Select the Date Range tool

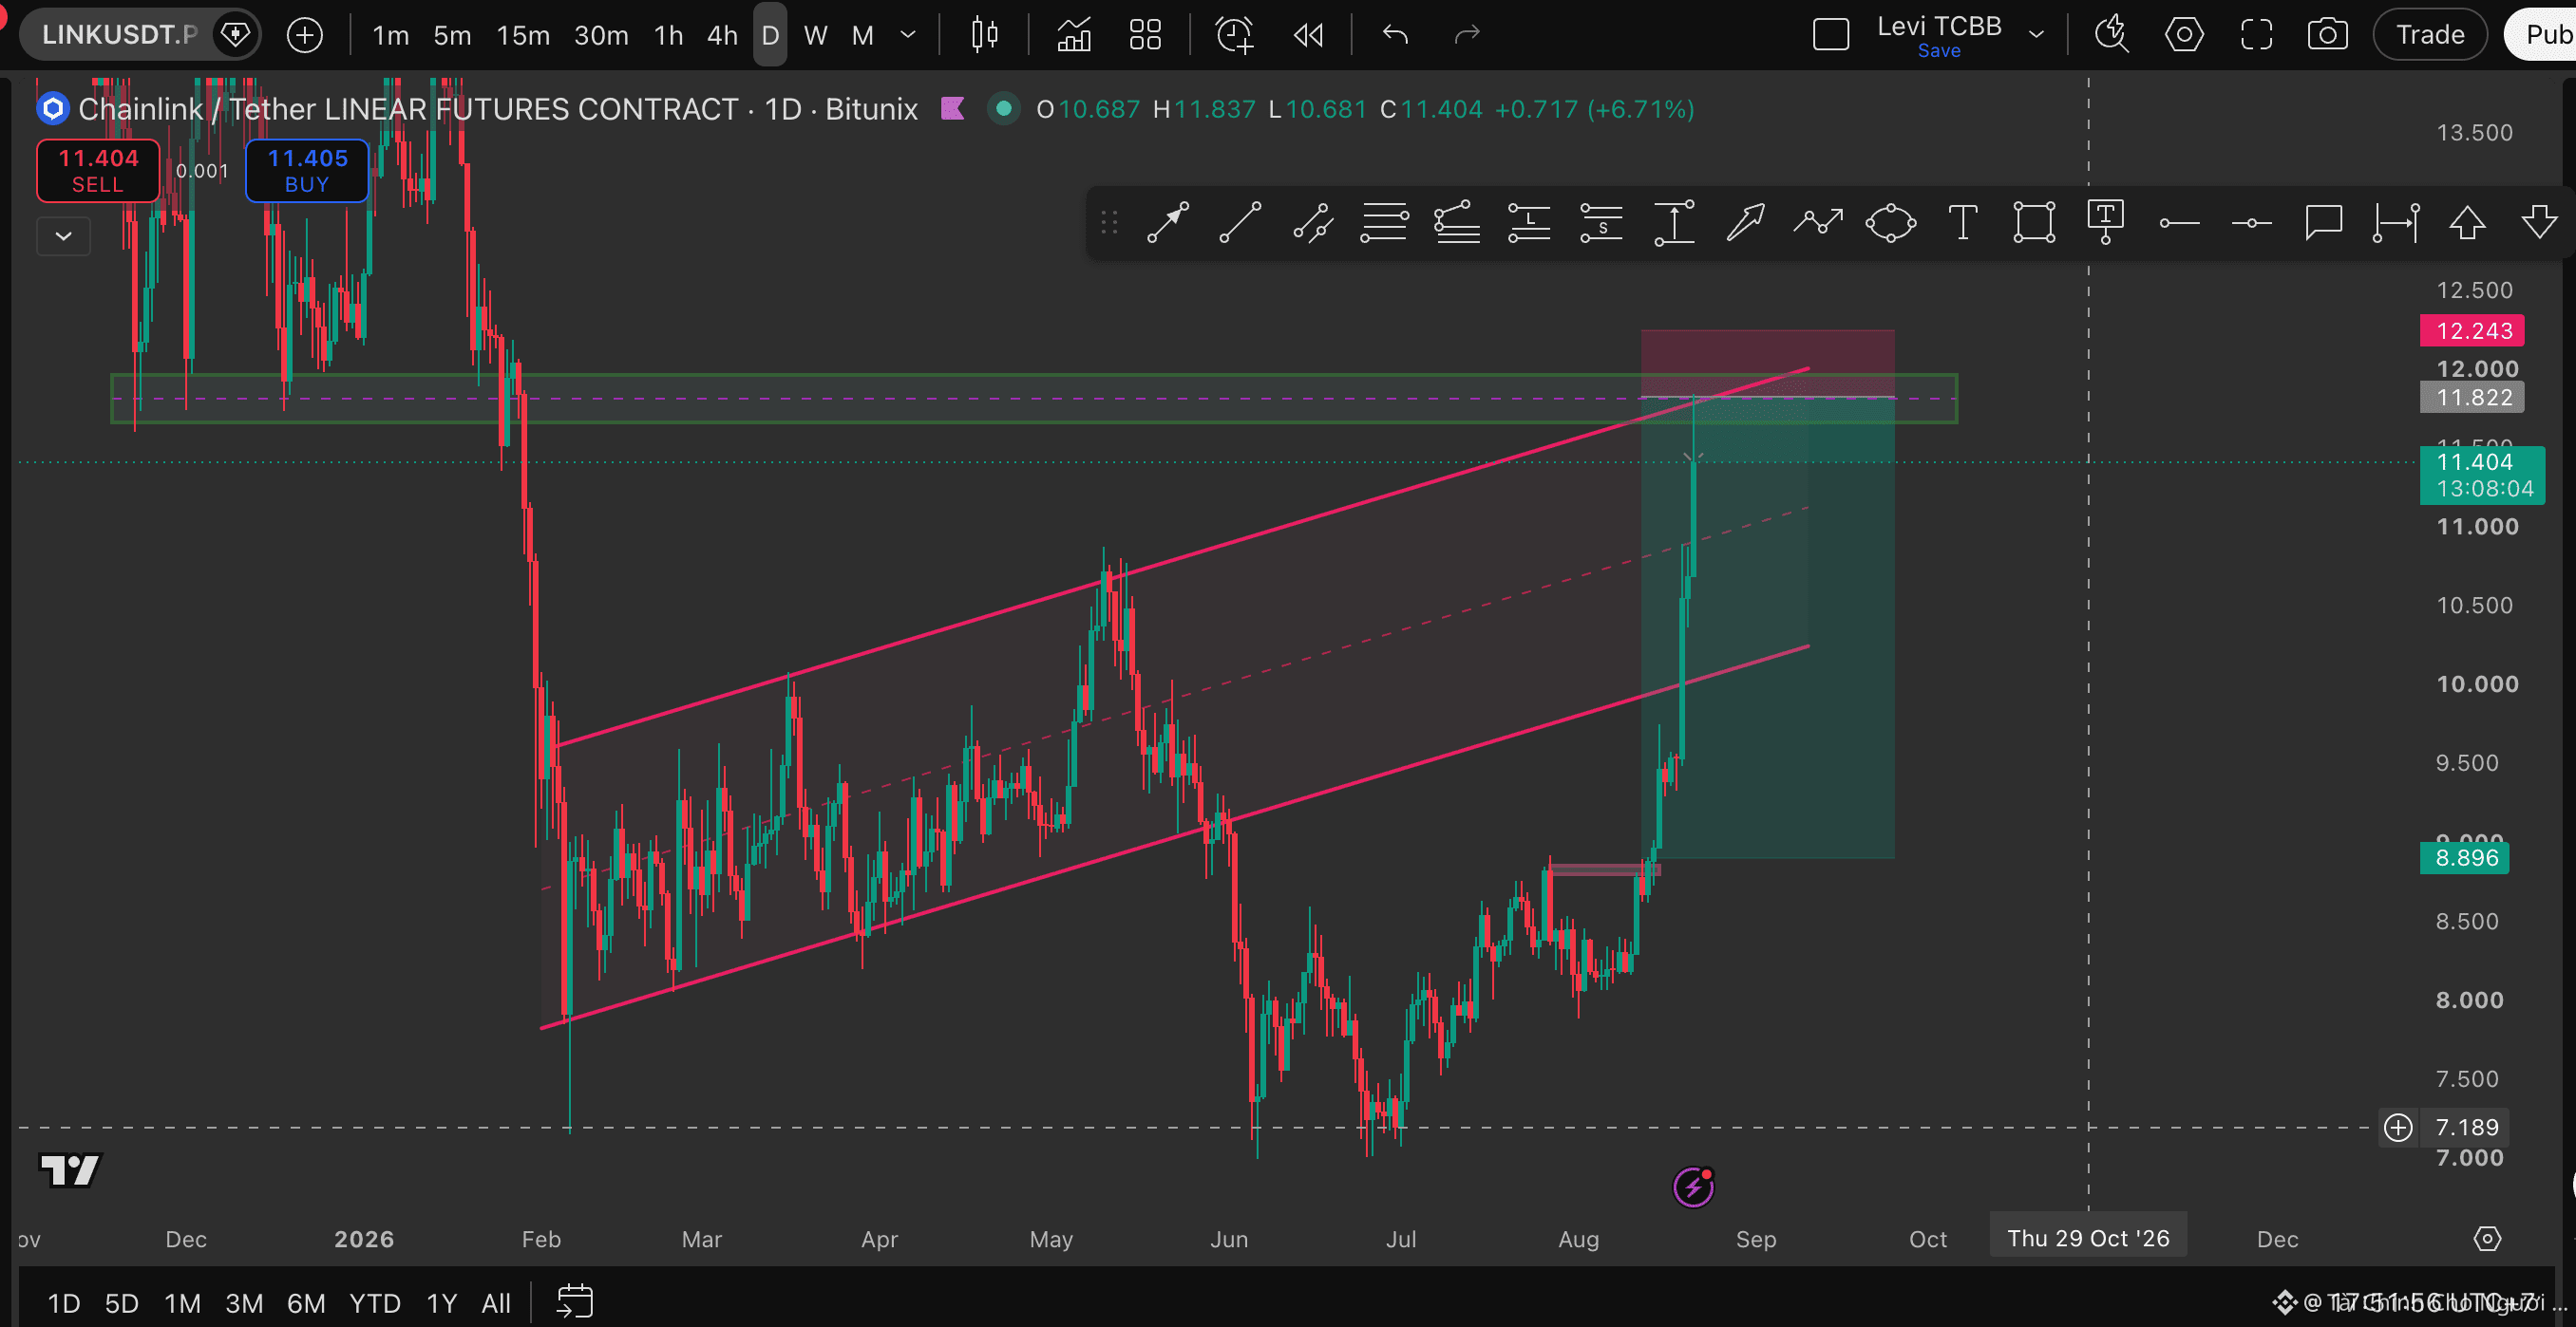tap(2396, 222)
